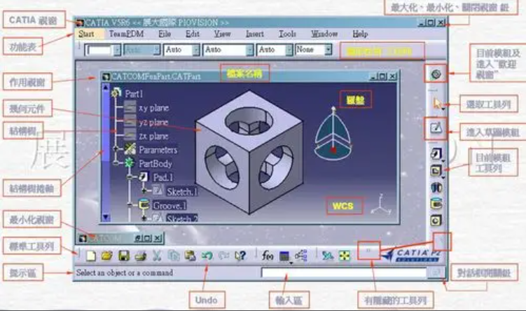526x311 pixels.
Task: Select the Groove tool in right toolbar
Action: (x=436, y=203)
